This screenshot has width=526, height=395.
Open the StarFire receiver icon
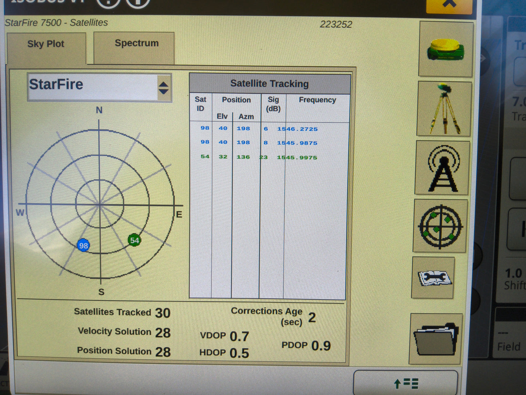point(446,49)
